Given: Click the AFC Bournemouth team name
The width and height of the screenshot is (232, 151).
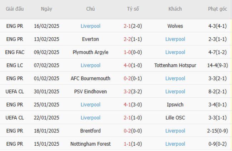Looking at the screenshot, I should (x=90, y=79).
